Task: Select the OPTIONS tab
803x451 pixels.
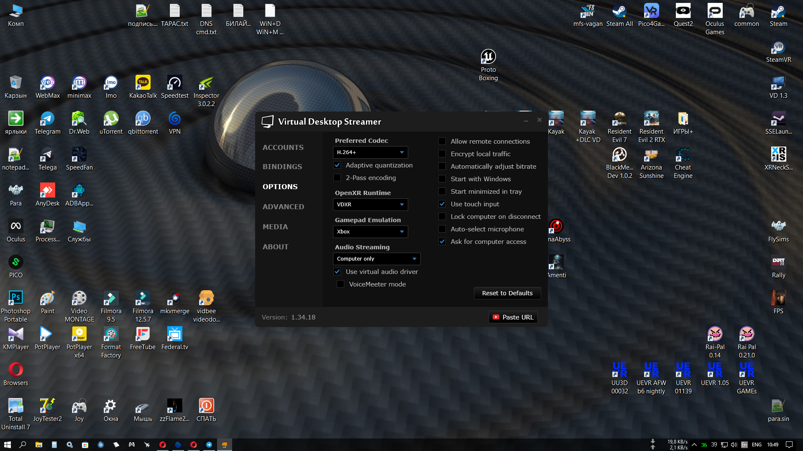Action: 280,187
